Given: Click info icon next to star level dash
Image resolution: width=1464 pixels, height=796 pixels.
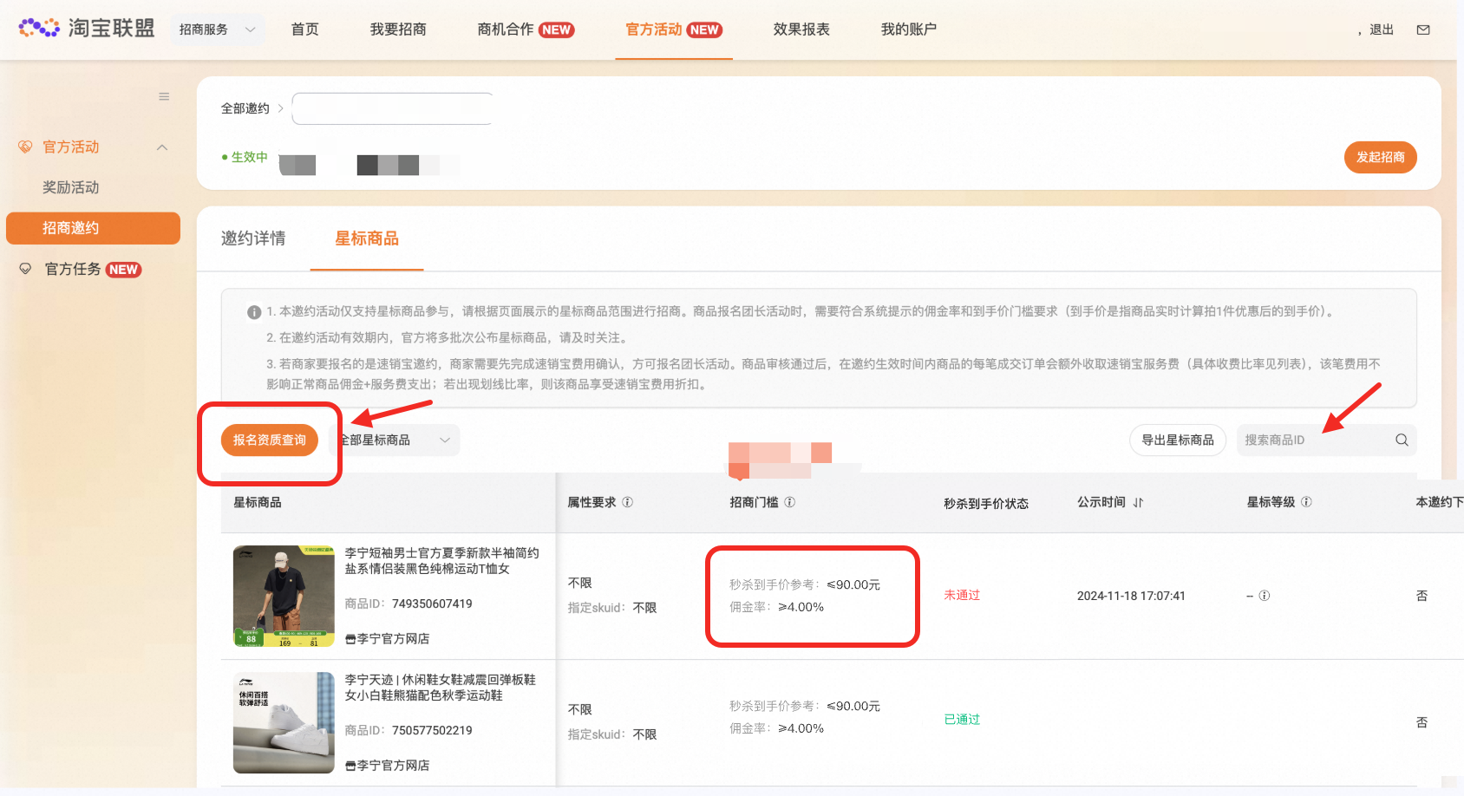Looking at the screenshot, I should click(x=1265, y=596).
